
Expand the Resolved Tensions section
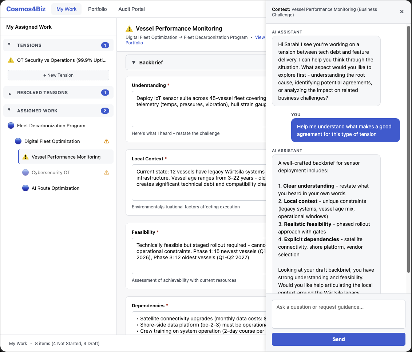[x=9, y=93]
